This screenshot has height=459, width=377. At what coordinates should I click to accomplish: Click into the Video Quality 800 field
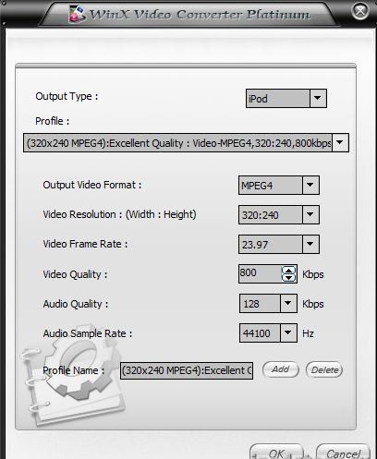(x=260, y=273)
